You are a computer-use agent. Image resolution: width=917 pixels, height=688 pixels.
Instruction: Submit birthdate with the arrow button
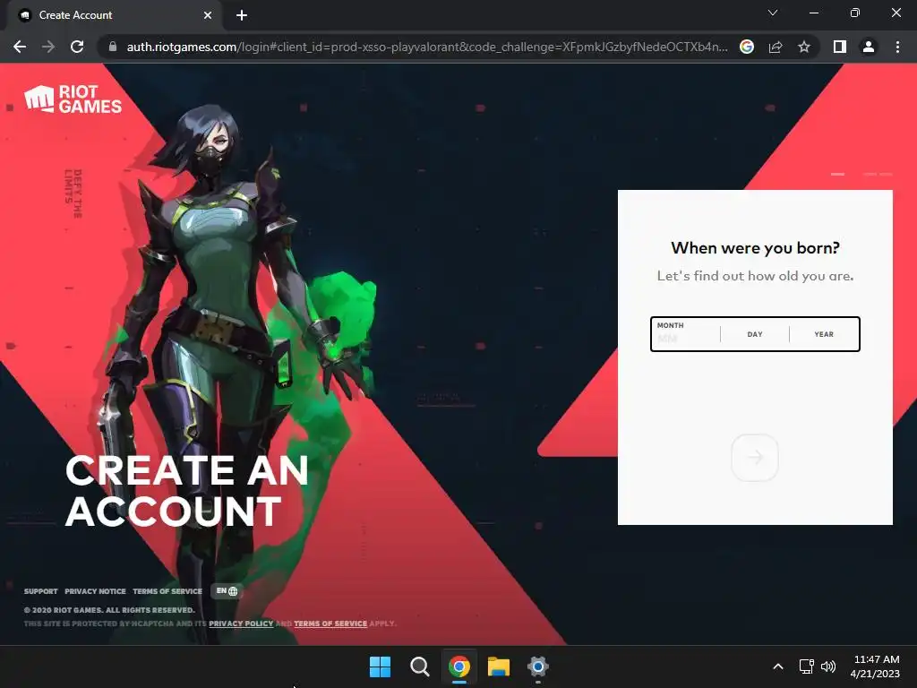point(755,458)
